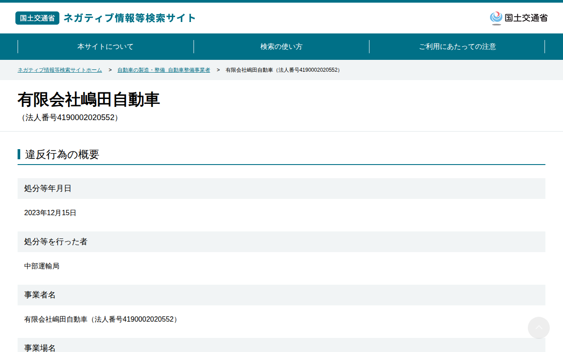Image resolution: width=563 pixels, height=352 pixels.
Task: Click the 処分等年月日 row header
Action: [281, 188]
